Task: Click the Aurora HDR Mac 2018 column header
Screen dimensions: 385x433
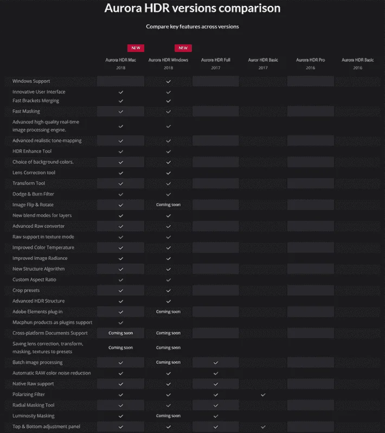Action: point(120,64)
